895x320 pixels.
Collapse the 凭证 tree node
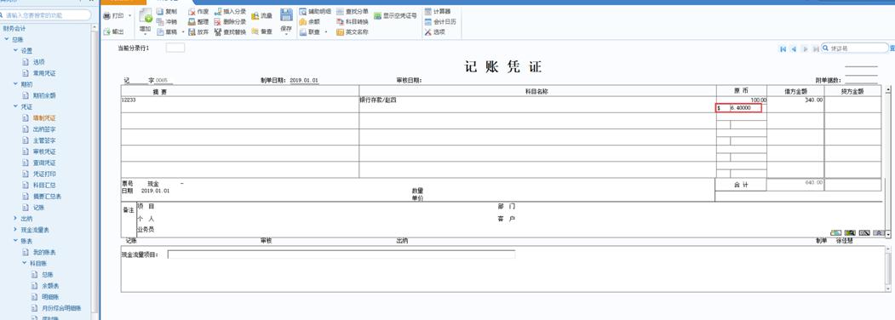[15, 106]
